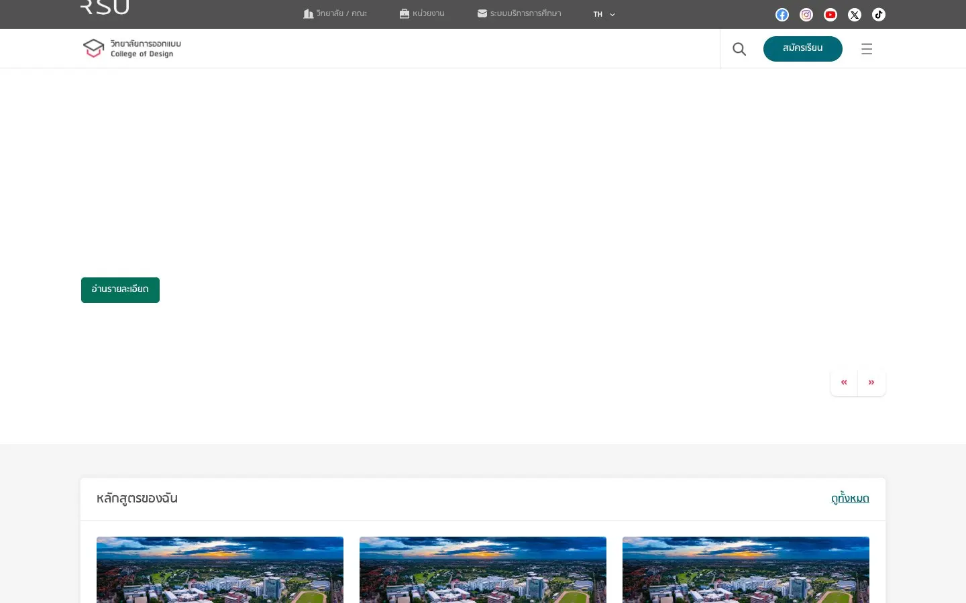
Task: Advance to next slide with » arrow
Action: [871, 383]
